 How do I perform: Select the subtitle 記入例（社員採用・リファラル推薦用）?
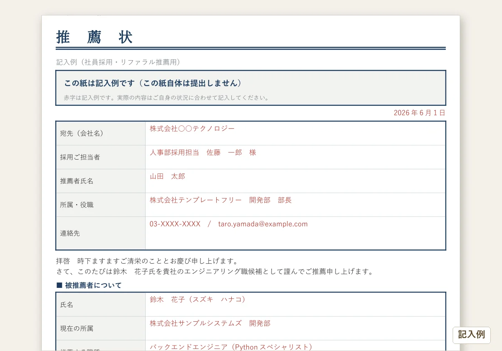120,62
